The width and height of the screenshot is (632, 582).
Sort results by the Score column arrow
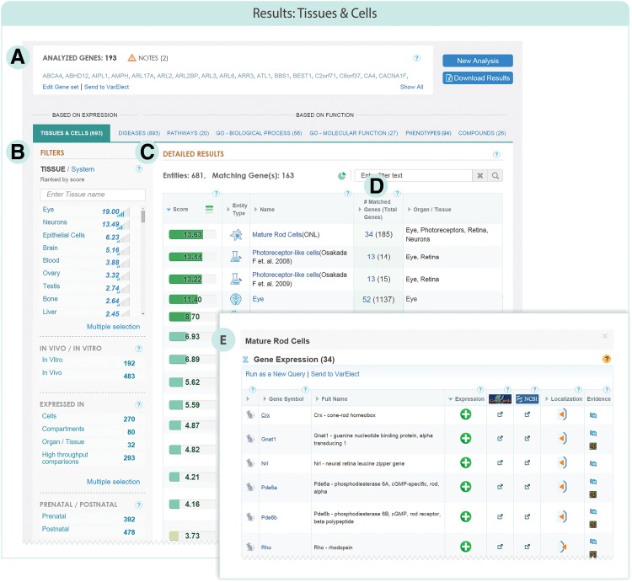tap(168, 209)
